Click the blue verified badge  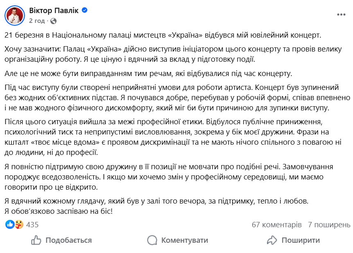[84, 11]
